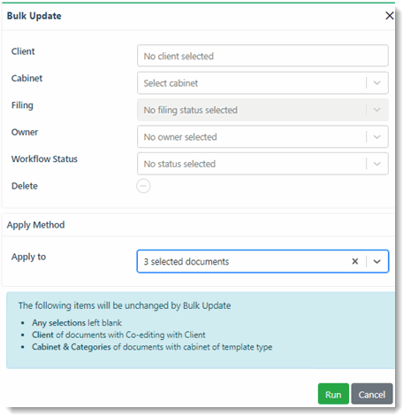The width and height of the screenshot is (403, 416).
Task: Expand the Owner chevron arrow
Action: tap(376, 137)
